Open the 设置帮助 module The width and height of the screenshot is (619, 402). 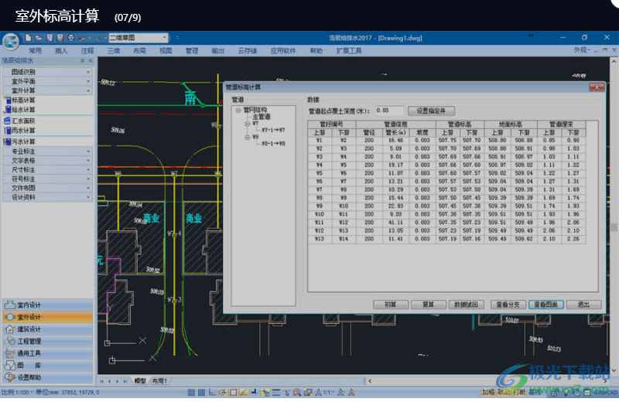48,377
